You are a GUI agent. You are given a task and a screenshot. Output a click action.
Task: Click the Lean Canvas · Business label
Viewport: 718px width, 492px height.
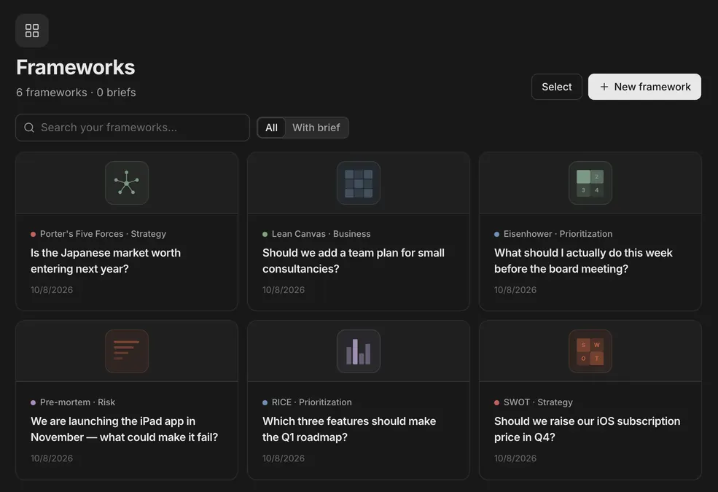pyautogui.click(x=321, y=234)
